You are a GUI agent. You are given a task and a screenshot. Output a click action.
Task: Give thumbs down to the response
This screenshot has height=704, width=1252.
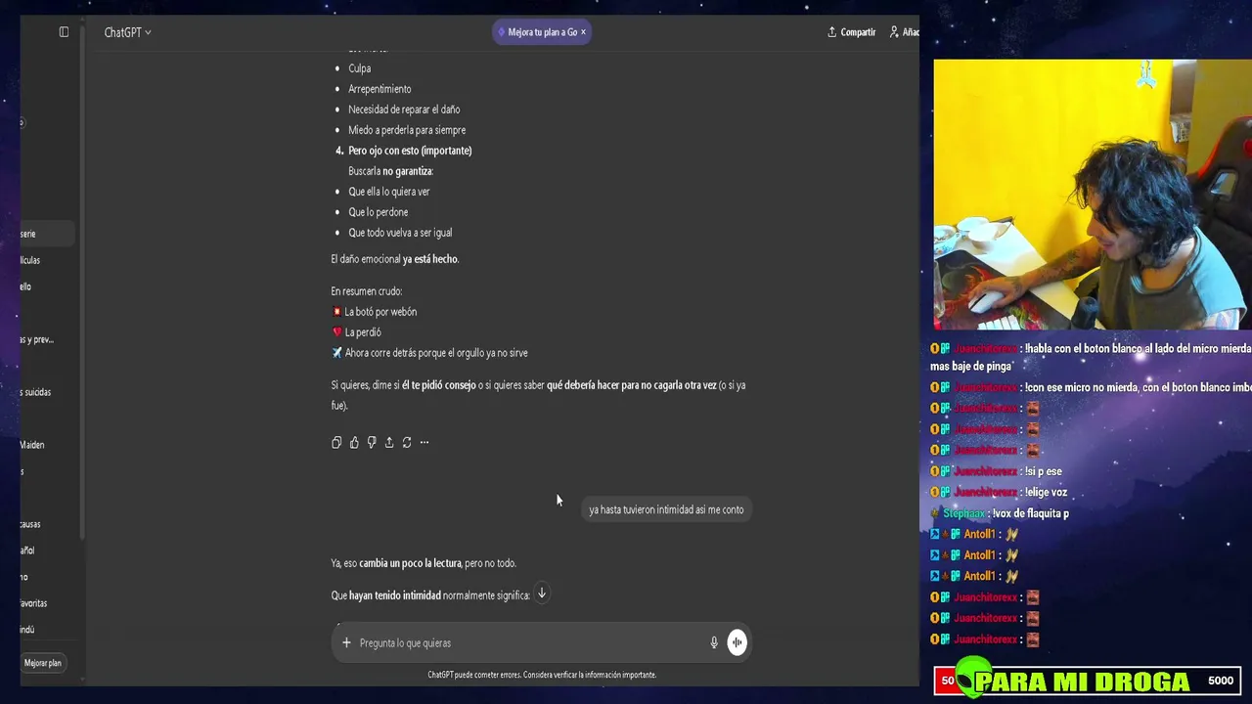372,443
